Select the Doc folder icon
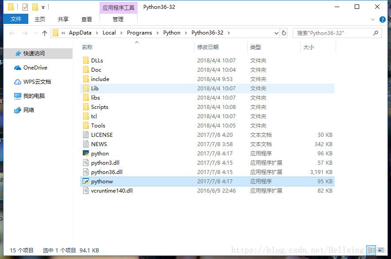The width and height of the screenshot is (391, 259). click(x=86, y=70)
